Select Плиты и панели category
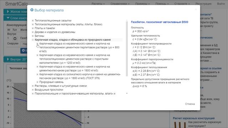 pyautogui.click(x=45, y=28)
